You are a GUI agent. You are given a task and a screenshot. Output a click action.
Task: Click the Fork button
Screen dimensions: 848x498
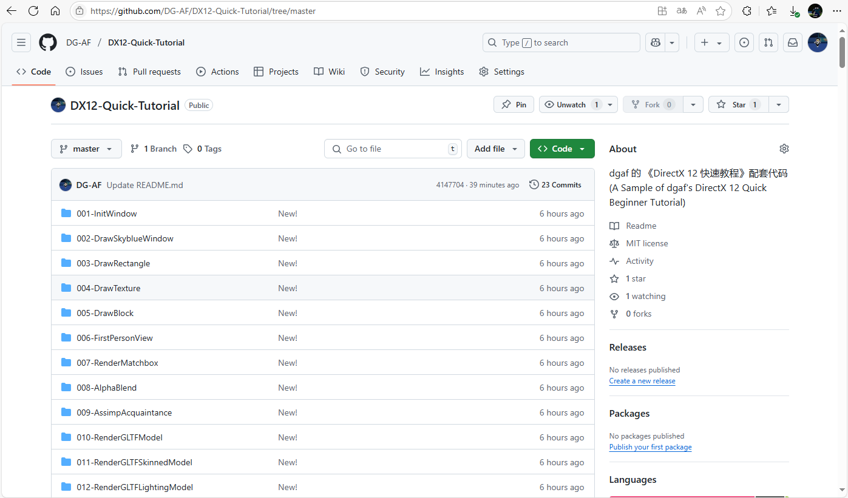[x=653, y=104]
